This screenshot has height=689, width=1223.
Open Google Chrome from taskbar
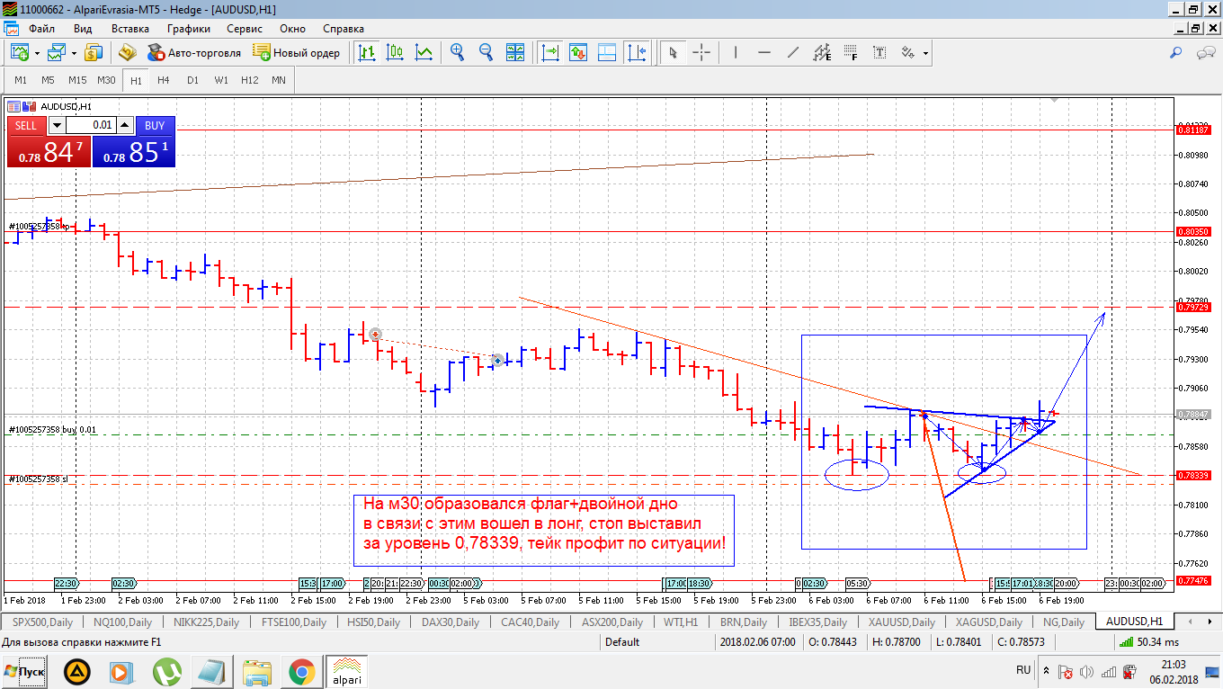pyautogui.click(x=301, y=671)
